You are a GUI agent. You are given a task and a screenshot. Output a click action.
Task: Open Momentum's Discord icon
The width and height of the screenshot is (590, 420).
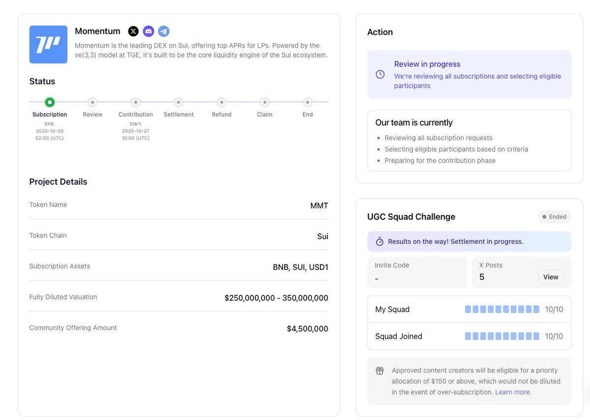[x=148, y=31]
